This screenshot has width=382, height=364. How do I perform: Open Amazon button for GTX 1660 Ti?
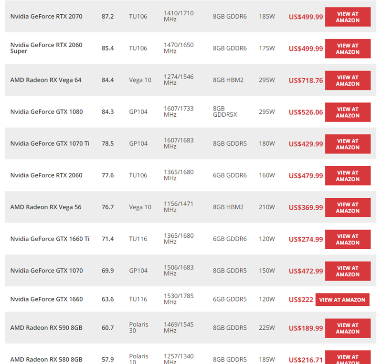click(348, 239)
